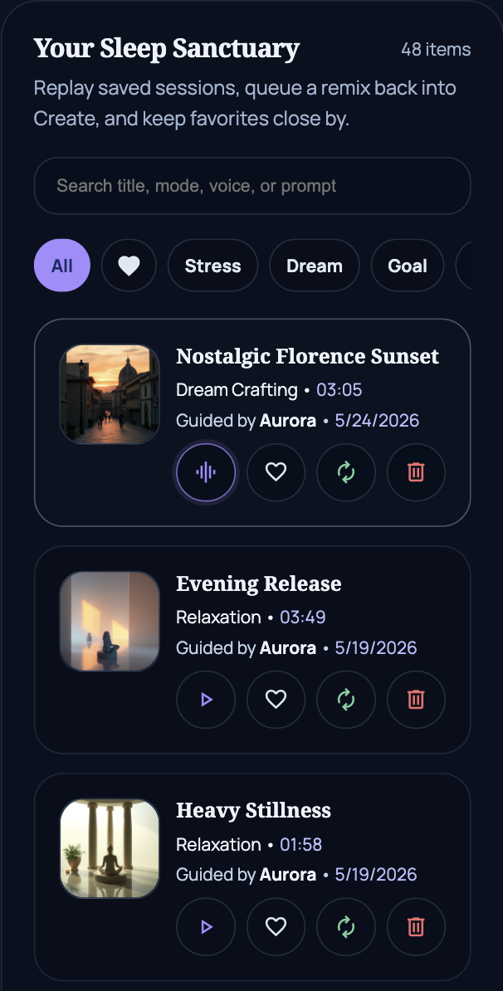This screenshot has height=991, width=503.
Task: Filter sessions by Dream
Action: (315, 266)
